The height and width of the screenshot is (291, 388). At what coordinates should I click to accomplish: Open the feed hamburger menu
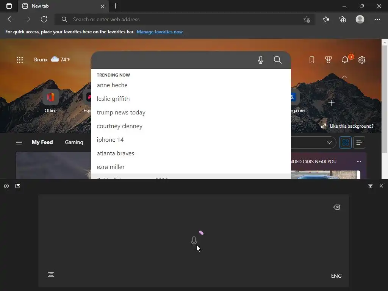pyautogui.click(x=19, y=142)
